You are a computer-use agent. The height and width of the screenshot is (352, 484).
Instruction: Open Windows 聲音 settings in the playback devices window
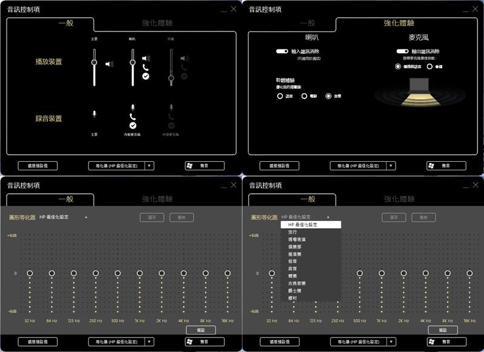pos(204,165)
